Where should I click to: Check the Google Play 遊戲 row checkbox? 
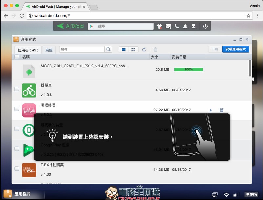click(x=17, y=149)
